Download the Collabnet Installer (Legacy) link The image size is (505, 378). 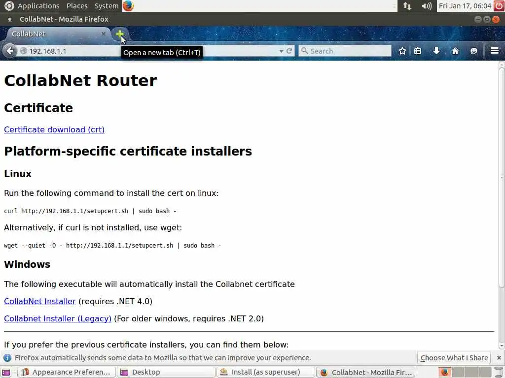(58, 318)
